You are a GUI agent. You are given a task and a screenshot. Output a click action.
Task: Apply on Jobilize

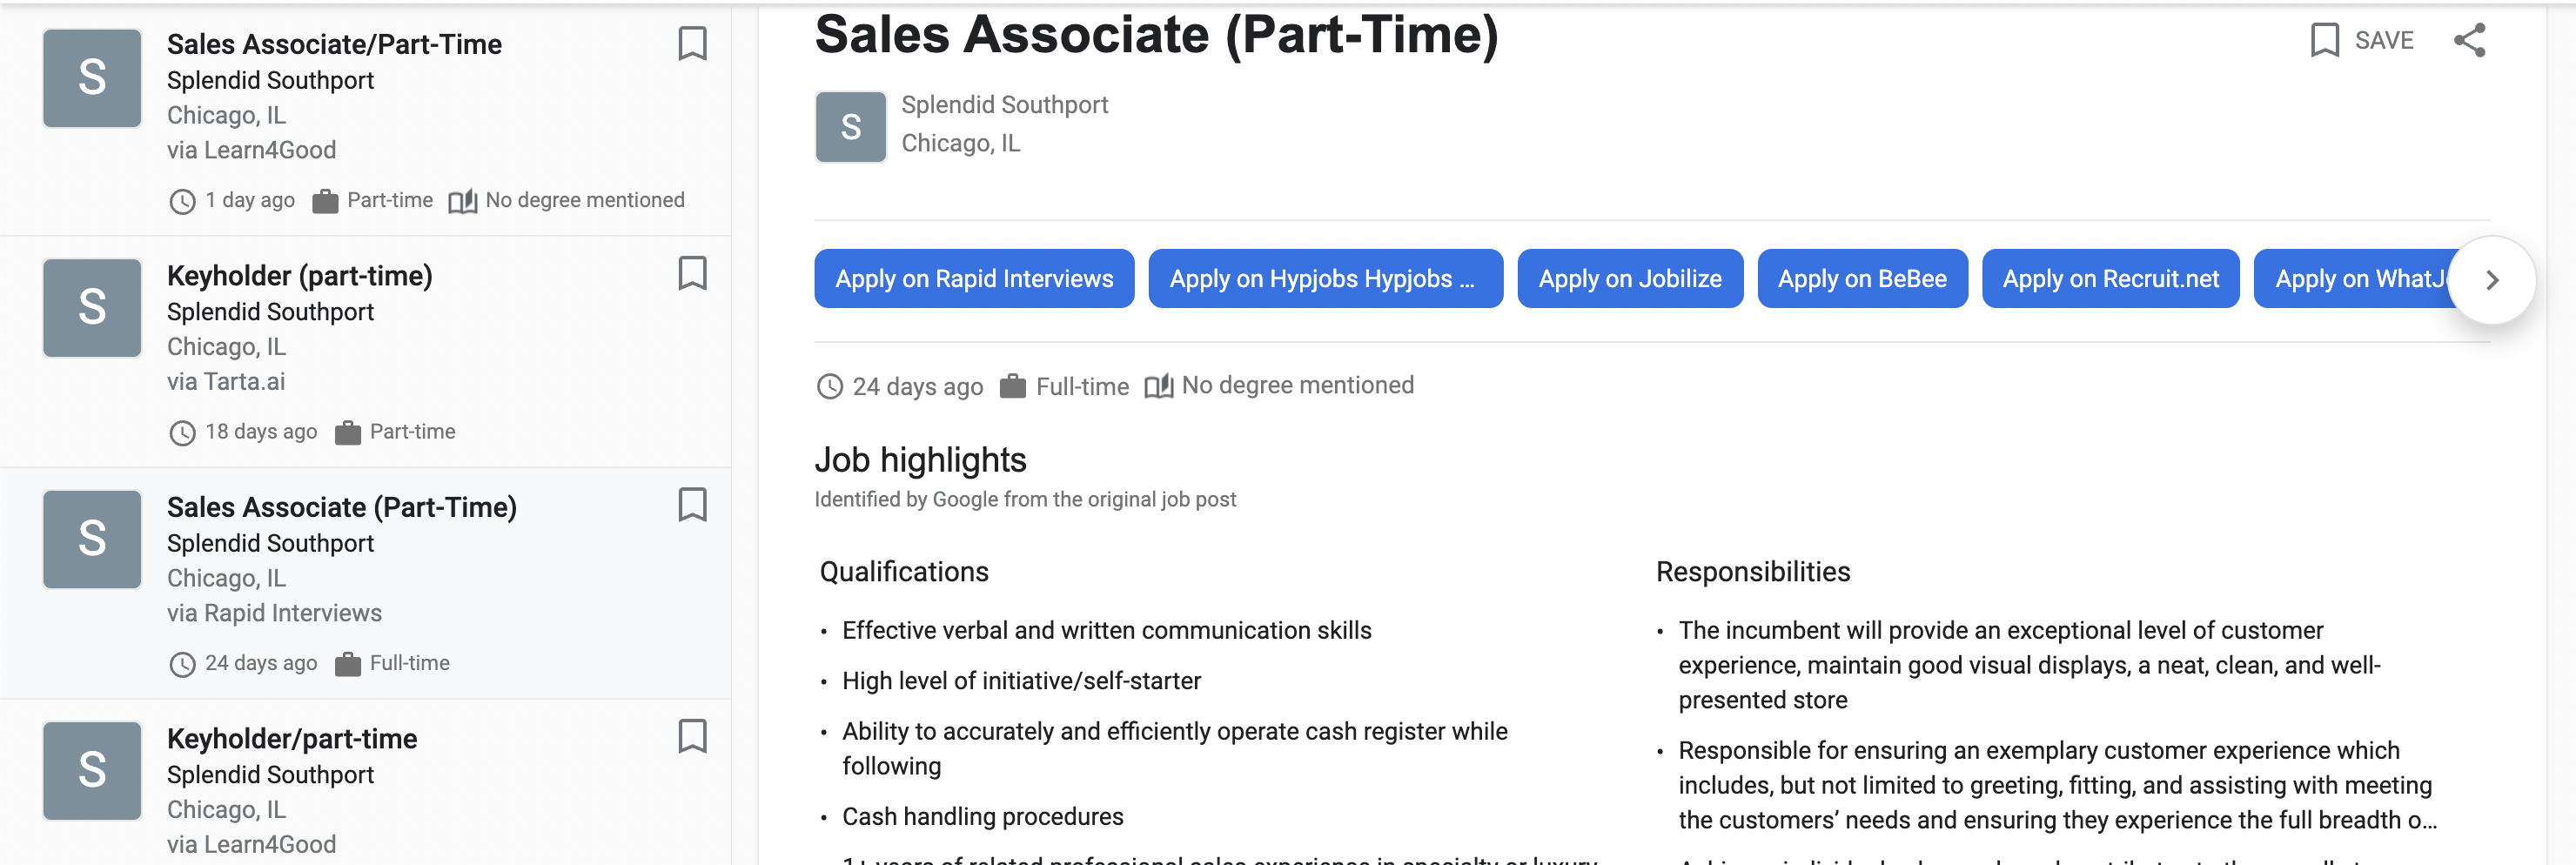[1629, 279]
